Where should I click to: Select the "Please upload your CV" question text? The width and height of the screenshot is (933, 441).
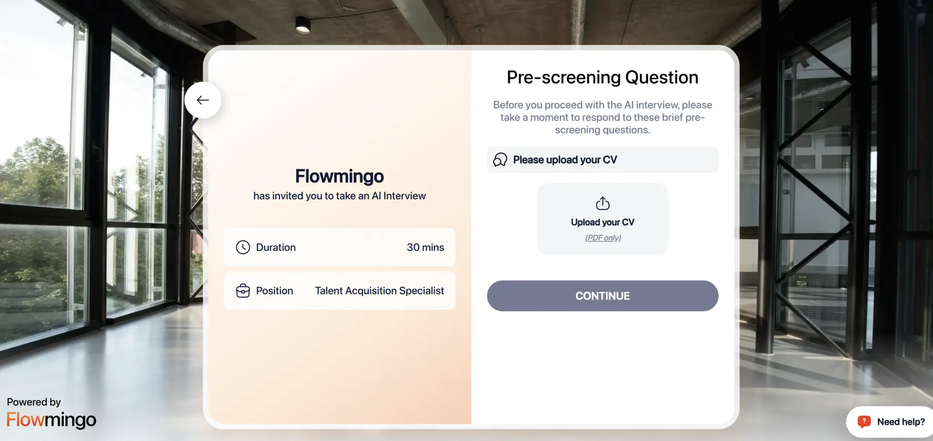(x=565, y=160)
